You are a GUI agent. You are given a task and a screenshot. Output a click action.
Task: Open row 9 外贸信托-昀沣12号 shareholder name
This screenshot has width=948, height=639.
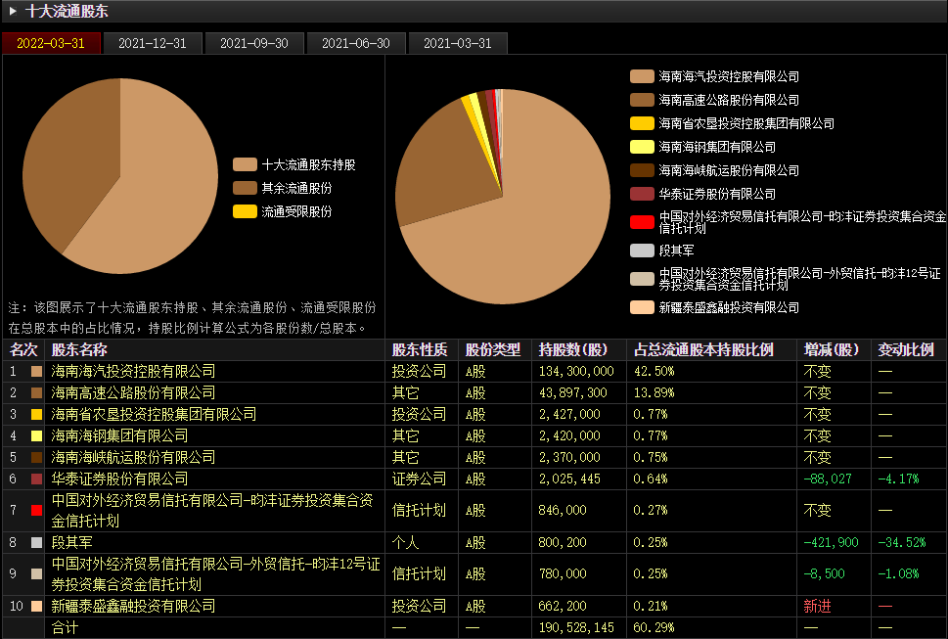tap(216, 573)
